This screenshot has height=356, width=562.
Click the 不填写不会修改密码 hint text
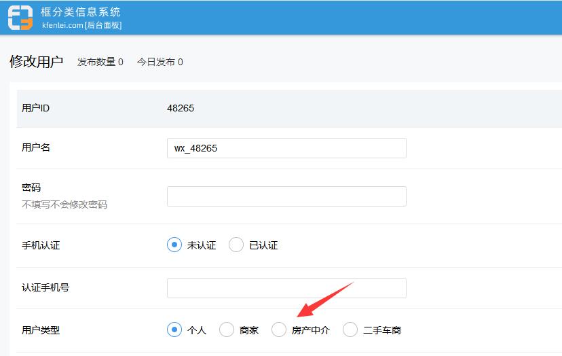64,204
